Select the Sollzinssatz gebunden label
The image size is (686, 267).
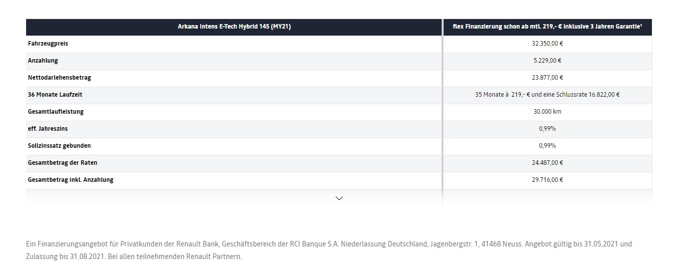60,146
